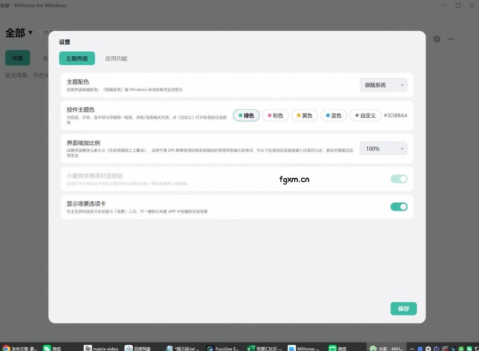479x351 pixels.
Task: Click the 控件主题色 setting label
Action: point(81,110)
